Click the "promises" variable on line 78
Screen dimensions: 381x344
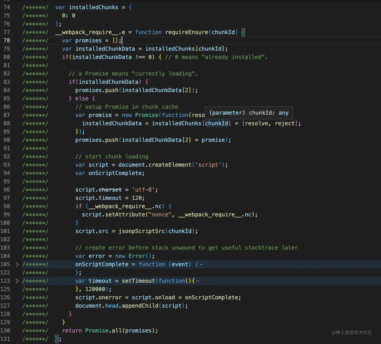pos(88,41)
